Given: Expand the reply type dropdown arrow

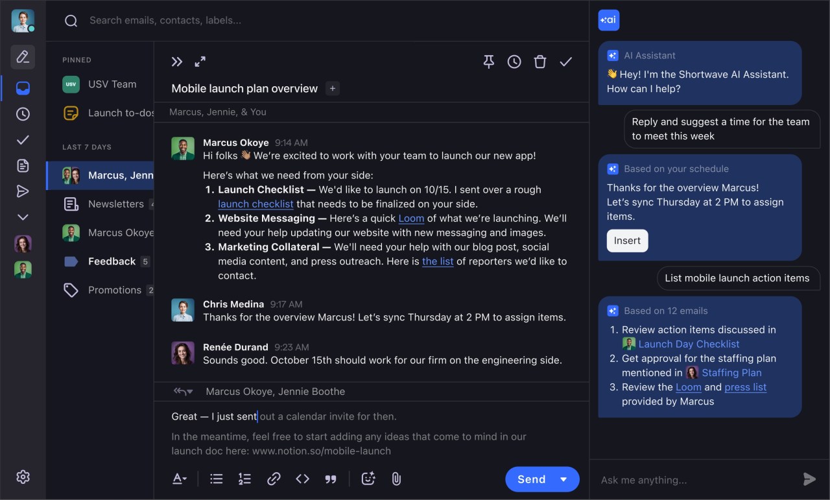Looking at the screenshot, I should (x=190, y=392).
